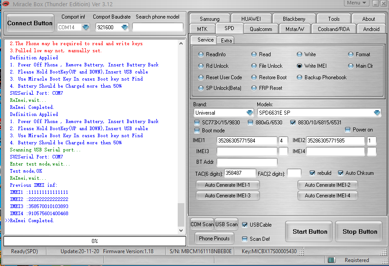Uncheck the USBCable checkbox
This screenshot has width=389, height=266.
coord(244,225)
